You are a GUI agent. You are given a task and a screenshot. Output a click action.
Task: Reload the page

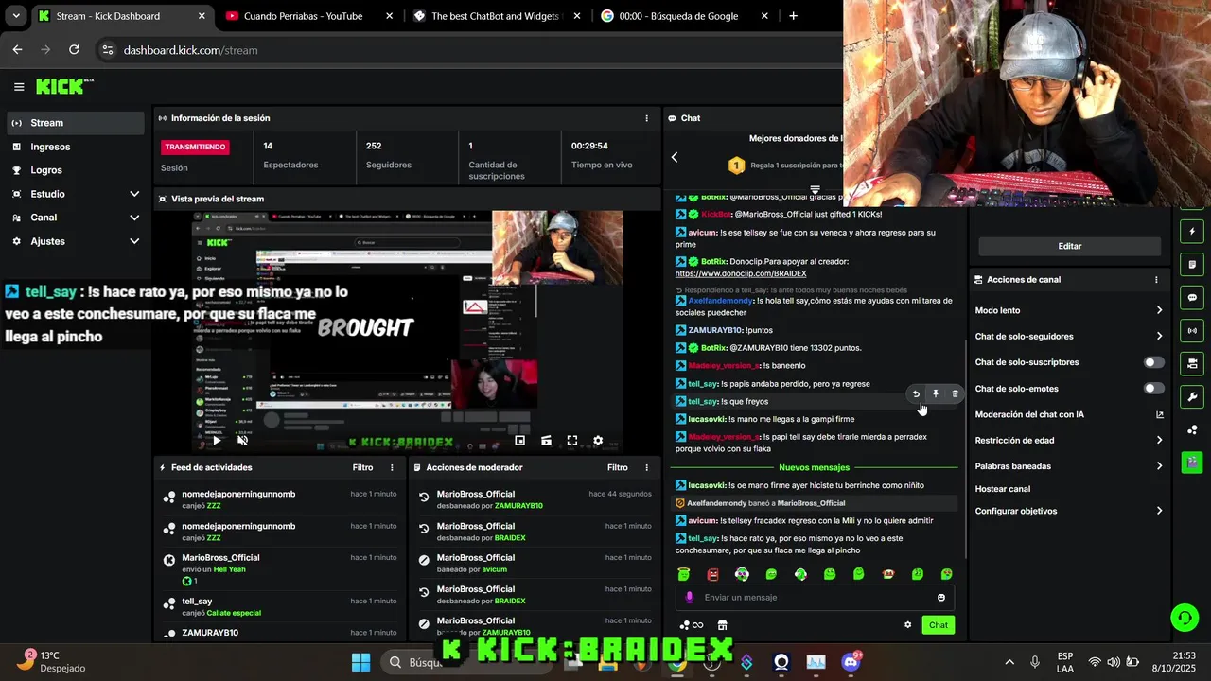(73, 50)
